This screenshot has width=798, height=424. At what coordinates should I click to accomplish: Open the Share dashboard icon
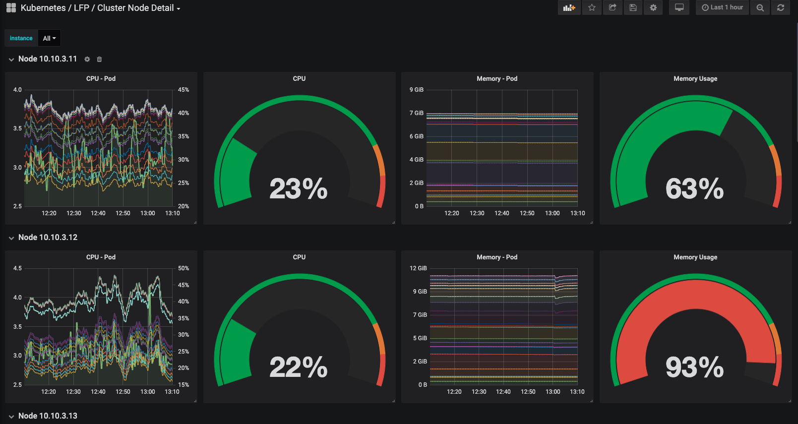613,7
